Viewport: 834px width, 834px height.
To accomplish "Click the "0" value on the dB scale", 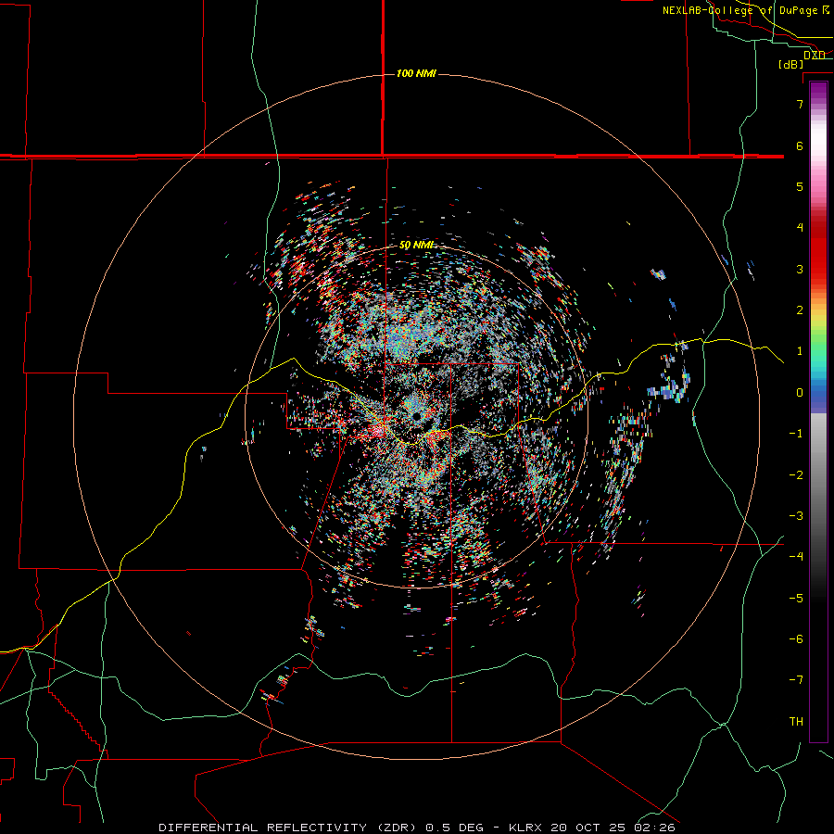I will [800, 393].
